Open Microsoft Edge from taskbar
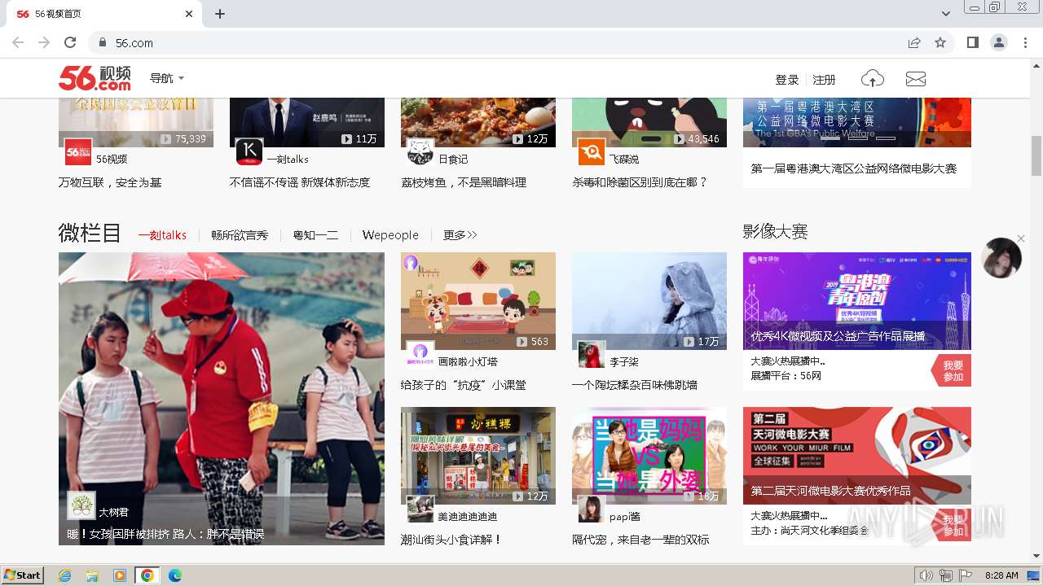The height and width of the screenshot is (586, 1043). click(175, 575)
